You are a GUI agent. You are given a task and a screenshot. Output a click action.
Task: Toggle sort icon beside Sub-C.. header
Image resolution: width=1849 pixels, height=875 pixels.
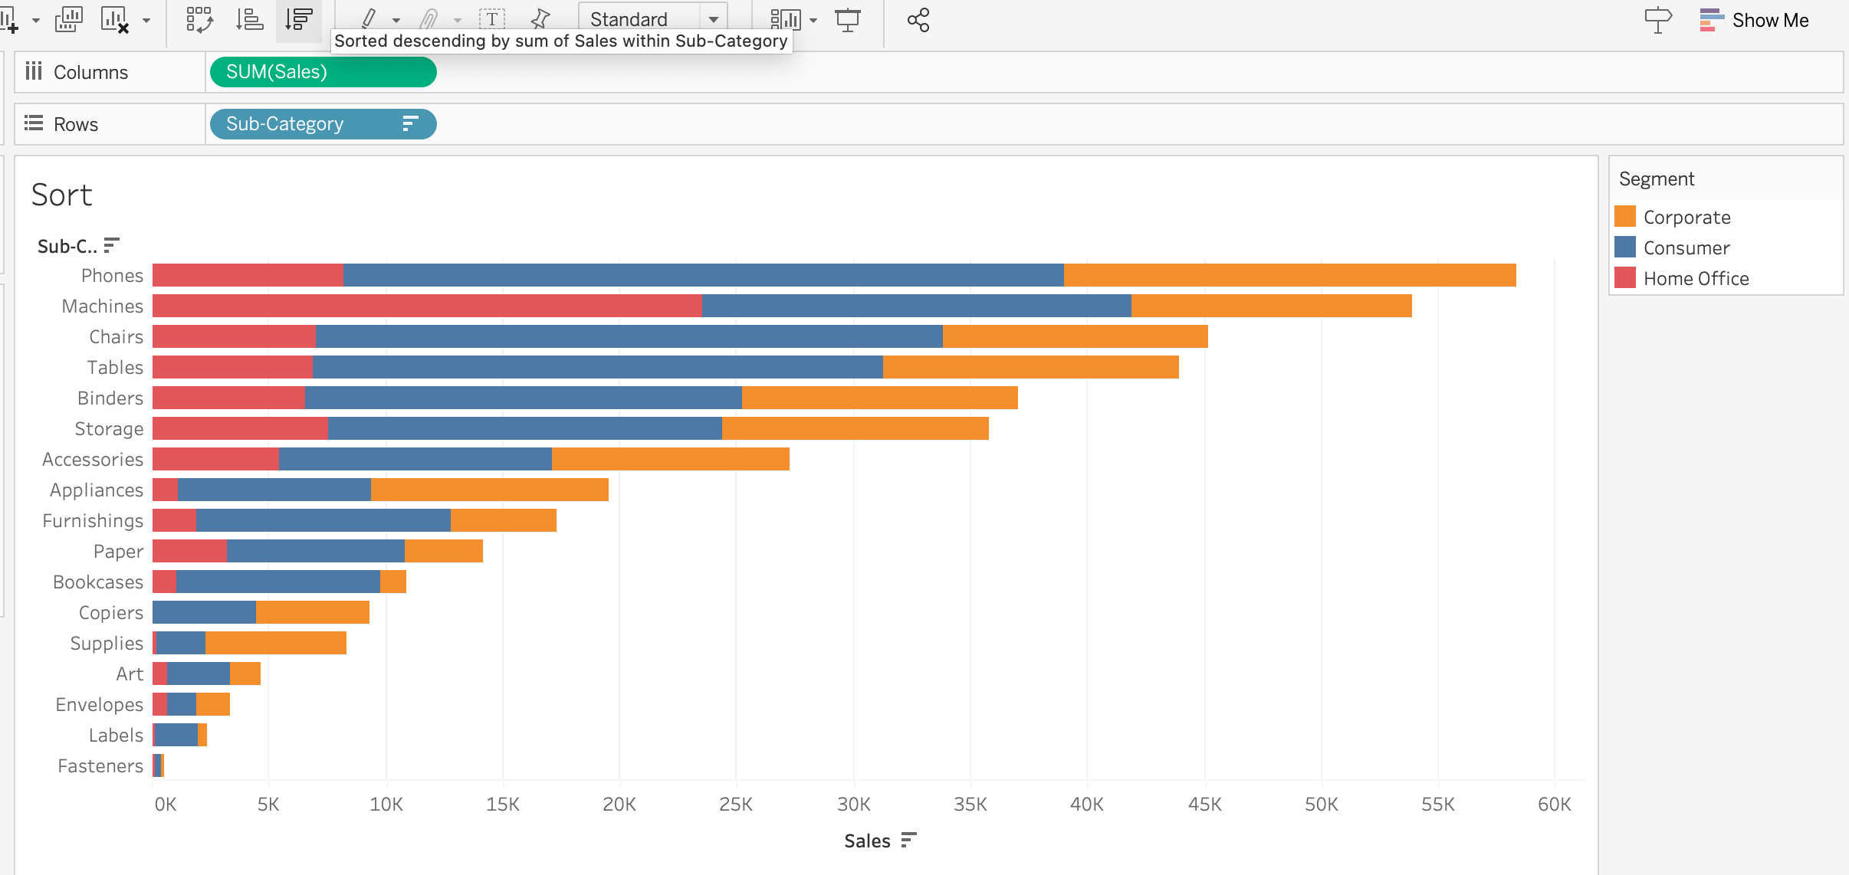click(112, 245)
